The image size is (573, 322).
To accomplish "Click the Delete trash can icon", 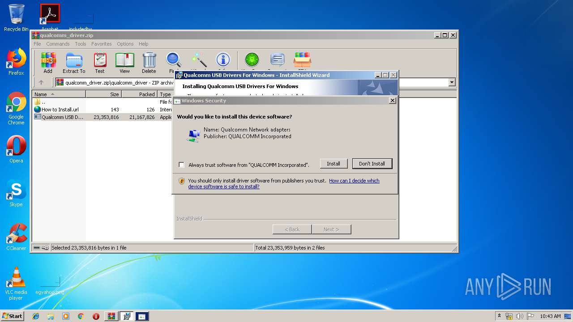I will [x=149, y=63].
